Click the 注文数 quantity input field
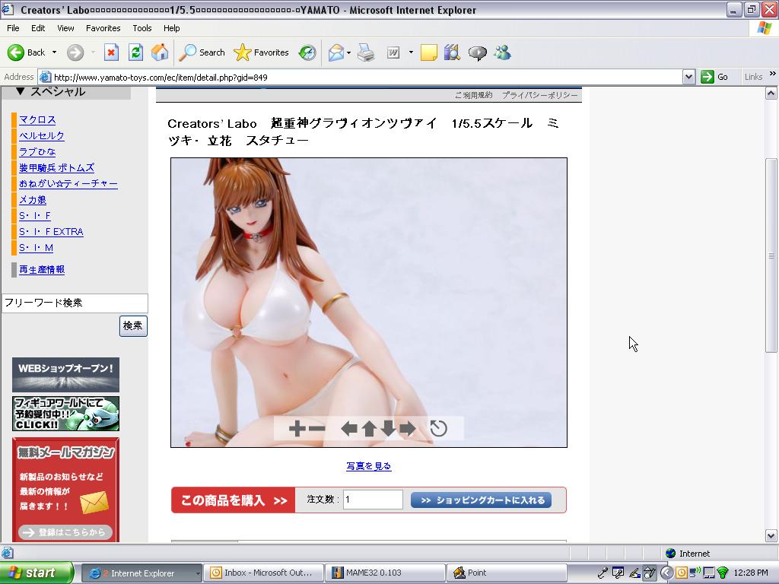The image size is (779, 584). (x=373, y=500)
